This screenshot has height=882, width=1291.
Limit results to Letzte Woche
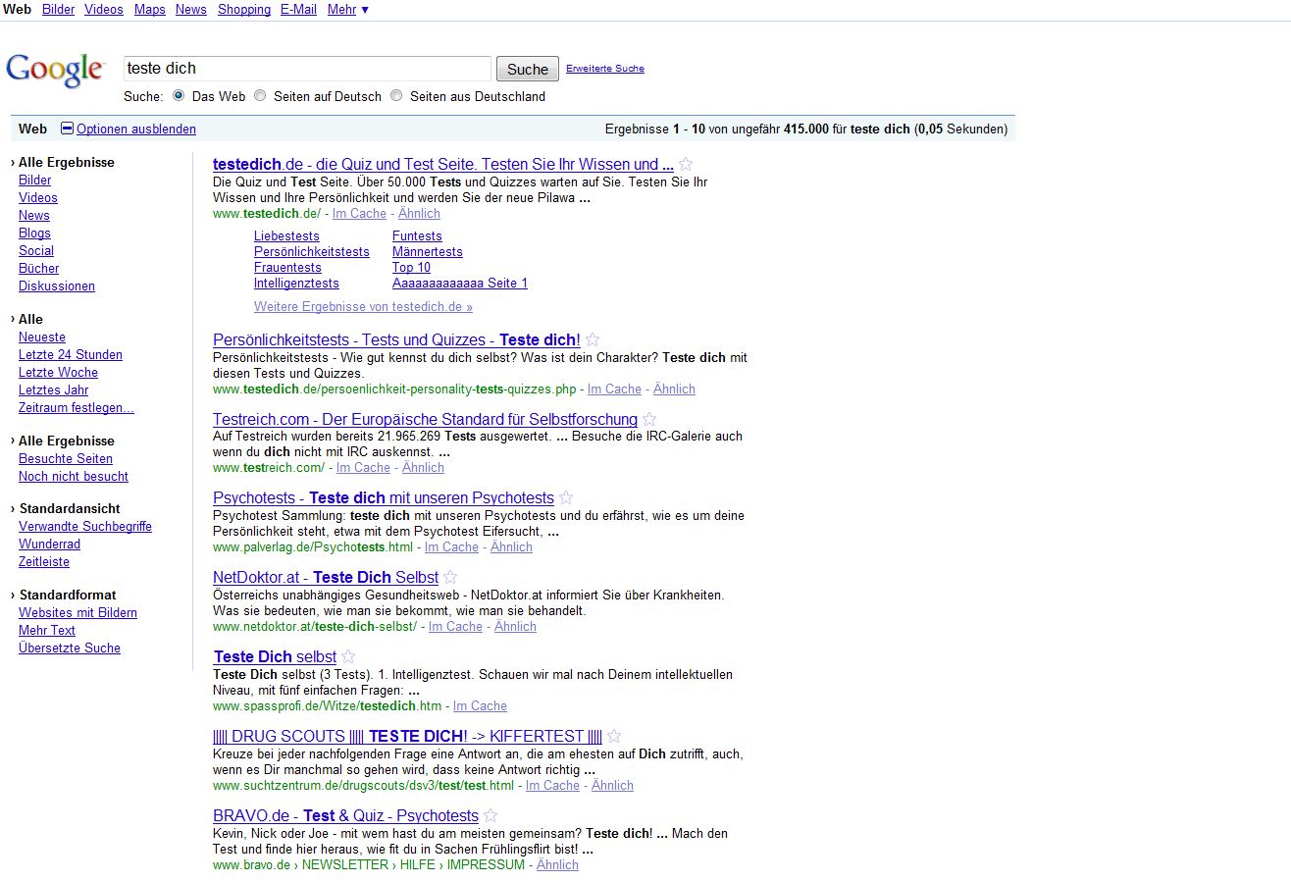tap(58, 372)
